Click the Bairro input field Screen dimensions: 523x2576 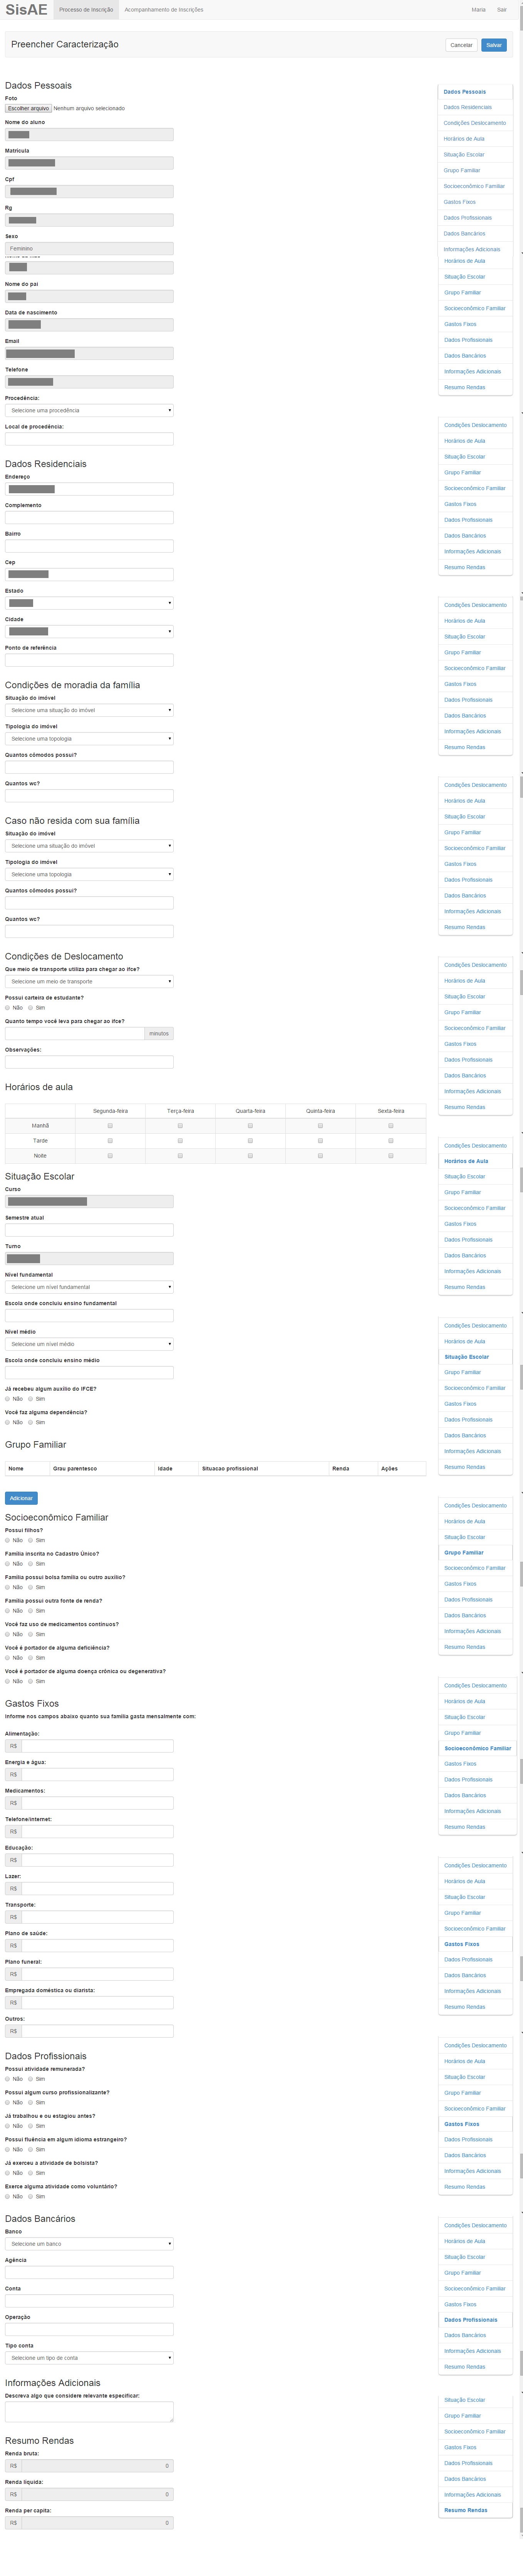[x=89, y=546]
